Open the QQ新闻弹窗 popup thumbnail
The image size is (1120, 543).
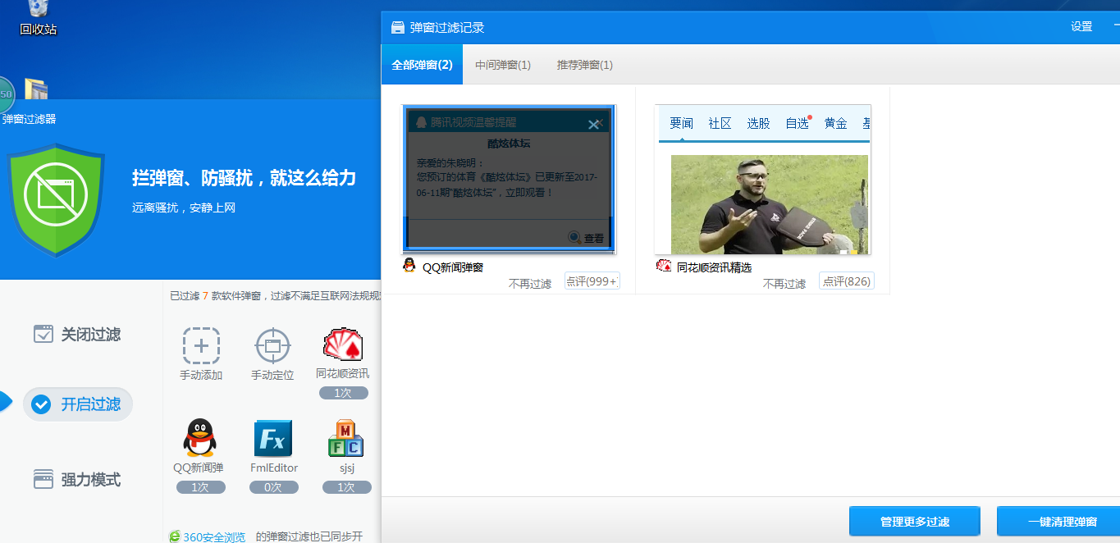pyautogui.click(x=509, y=179)
